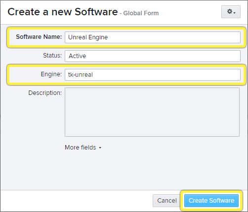
Task: Expand the More fields dropdown
Action: pyautogui.click(x=83, y=148)
